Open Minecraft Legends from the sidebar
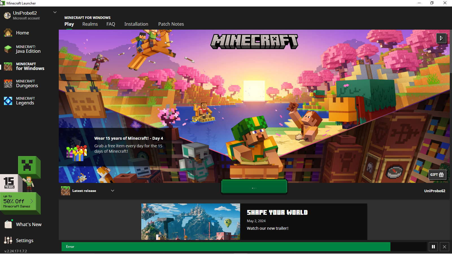The height and width of the screenshot is (254, 452). (x=25, y=101)
